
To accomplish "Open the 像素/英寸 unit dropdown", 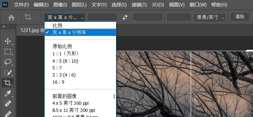I will (x=210, y=17).
